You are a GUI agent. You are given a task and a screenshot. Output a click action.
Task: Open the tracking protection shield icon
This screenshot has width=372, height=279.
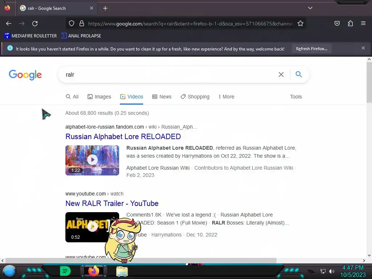[72, 24]
